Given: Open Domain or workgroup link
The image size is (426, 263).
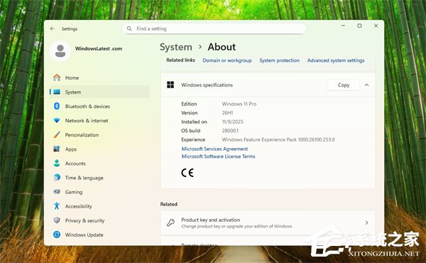Looking at the screenshot, I should (x=227, y=60).
